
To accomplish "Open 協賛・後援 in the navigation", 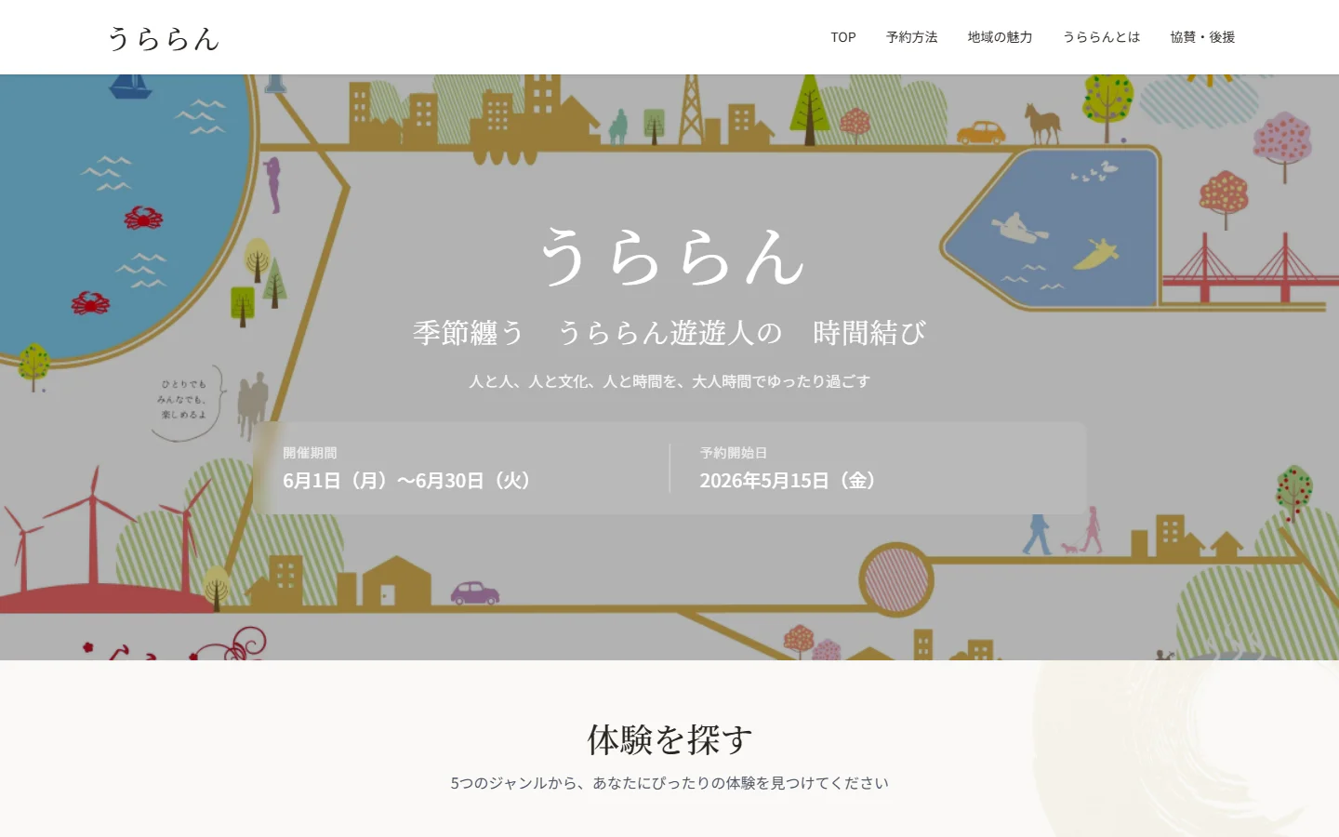I will [1202, 37].
